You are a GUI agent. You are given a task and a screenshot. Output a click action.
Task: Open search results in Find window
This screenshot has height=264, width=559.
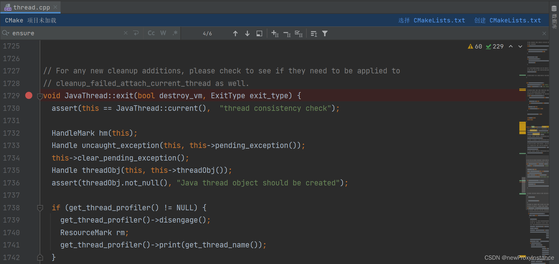314,33
